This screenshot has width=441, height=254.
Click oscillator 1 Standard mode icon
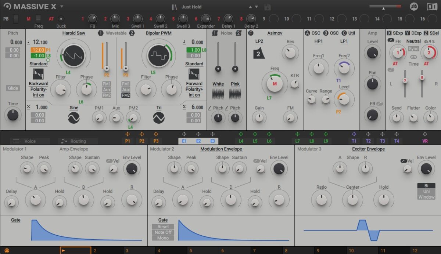(x=38, y=74)
